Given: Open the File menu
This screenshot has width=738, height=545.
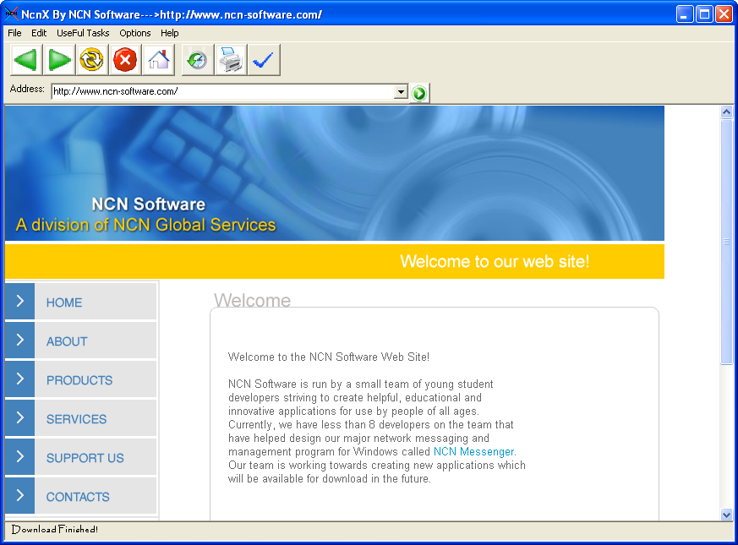Looking at the screenshot, I should (x=14, y=33).
